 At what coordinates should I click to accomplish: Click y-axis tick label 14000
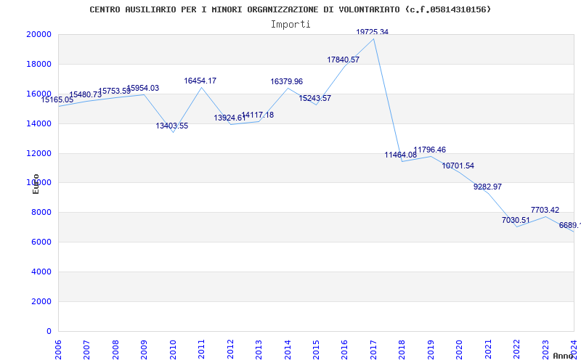point(38,123)
